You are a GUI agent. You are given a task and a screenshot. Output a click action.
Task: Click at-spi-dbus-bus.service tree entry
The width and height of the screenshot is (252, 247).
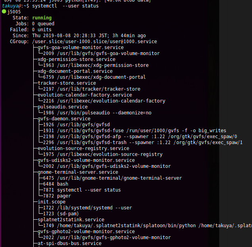pos(69,243)
